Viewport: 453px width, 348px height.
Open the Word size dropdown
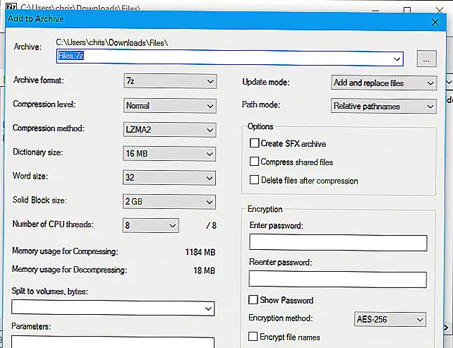pos(169,178)
